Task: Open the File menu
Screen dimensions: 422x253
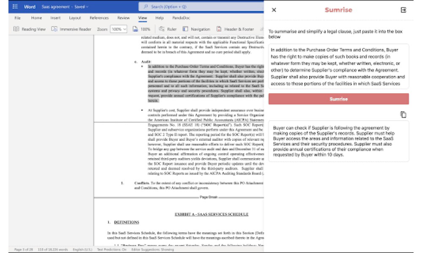Action: tap(17, 18)
